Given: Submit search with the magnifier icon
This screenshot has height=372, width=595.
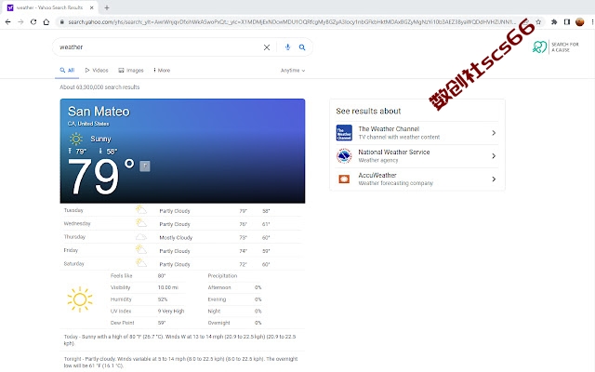Looking at the screenshot, I should pos(302,47).
